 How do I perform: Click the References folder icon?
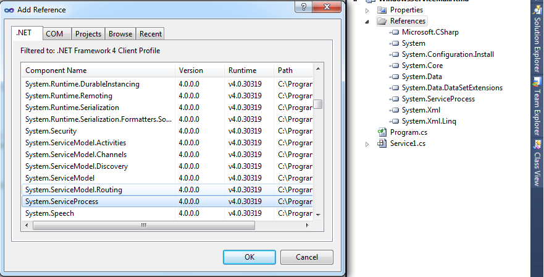[x=382, y=21]
